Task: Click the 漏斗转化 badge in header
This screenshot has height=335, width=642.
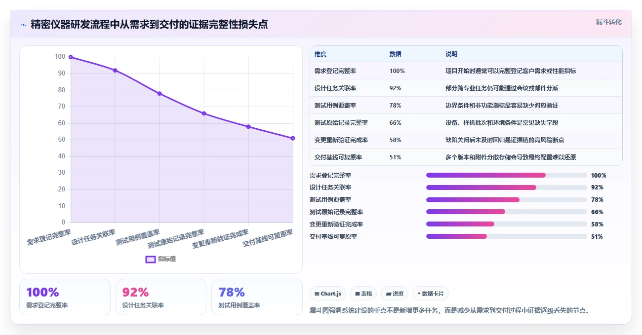Action: pyautogui.click(x=608, y=22)
